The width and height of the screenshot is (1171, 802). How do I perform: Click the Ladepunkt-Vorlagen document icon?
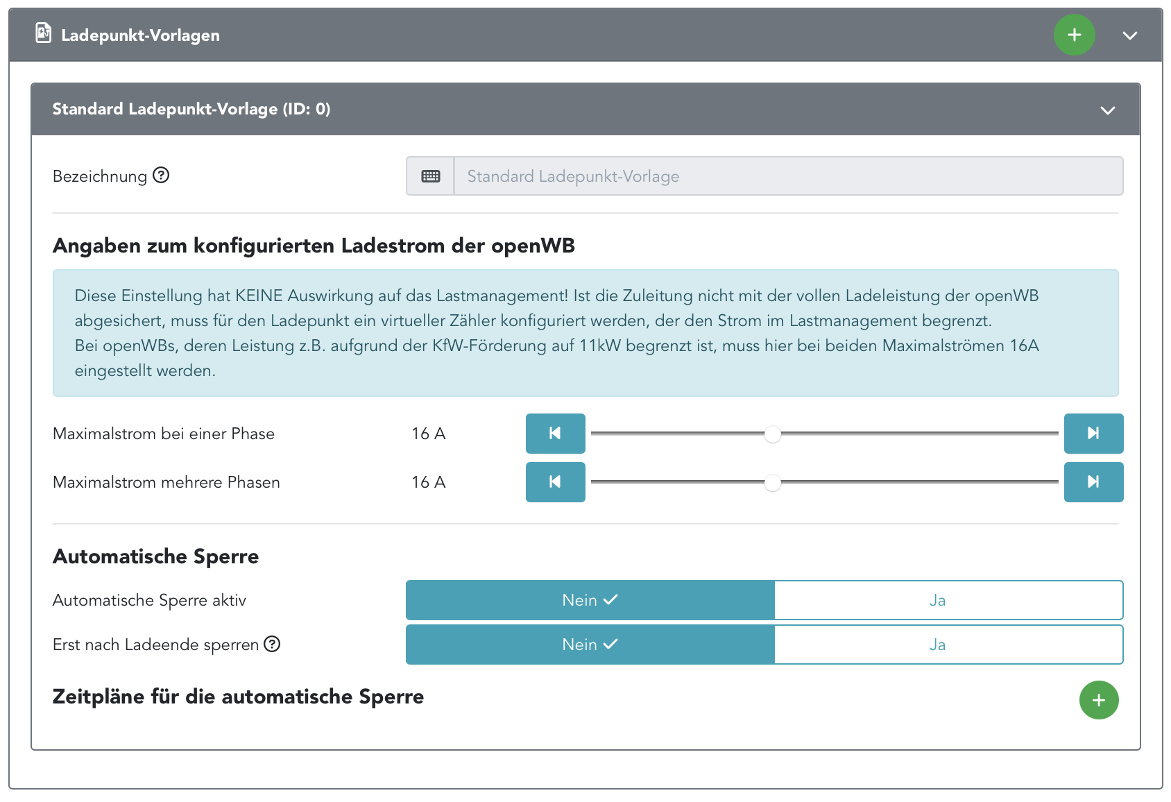click(44, 33)
